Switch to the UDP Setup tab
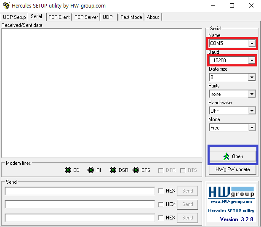This screenshot has height=227, width=261. [14, 17]
